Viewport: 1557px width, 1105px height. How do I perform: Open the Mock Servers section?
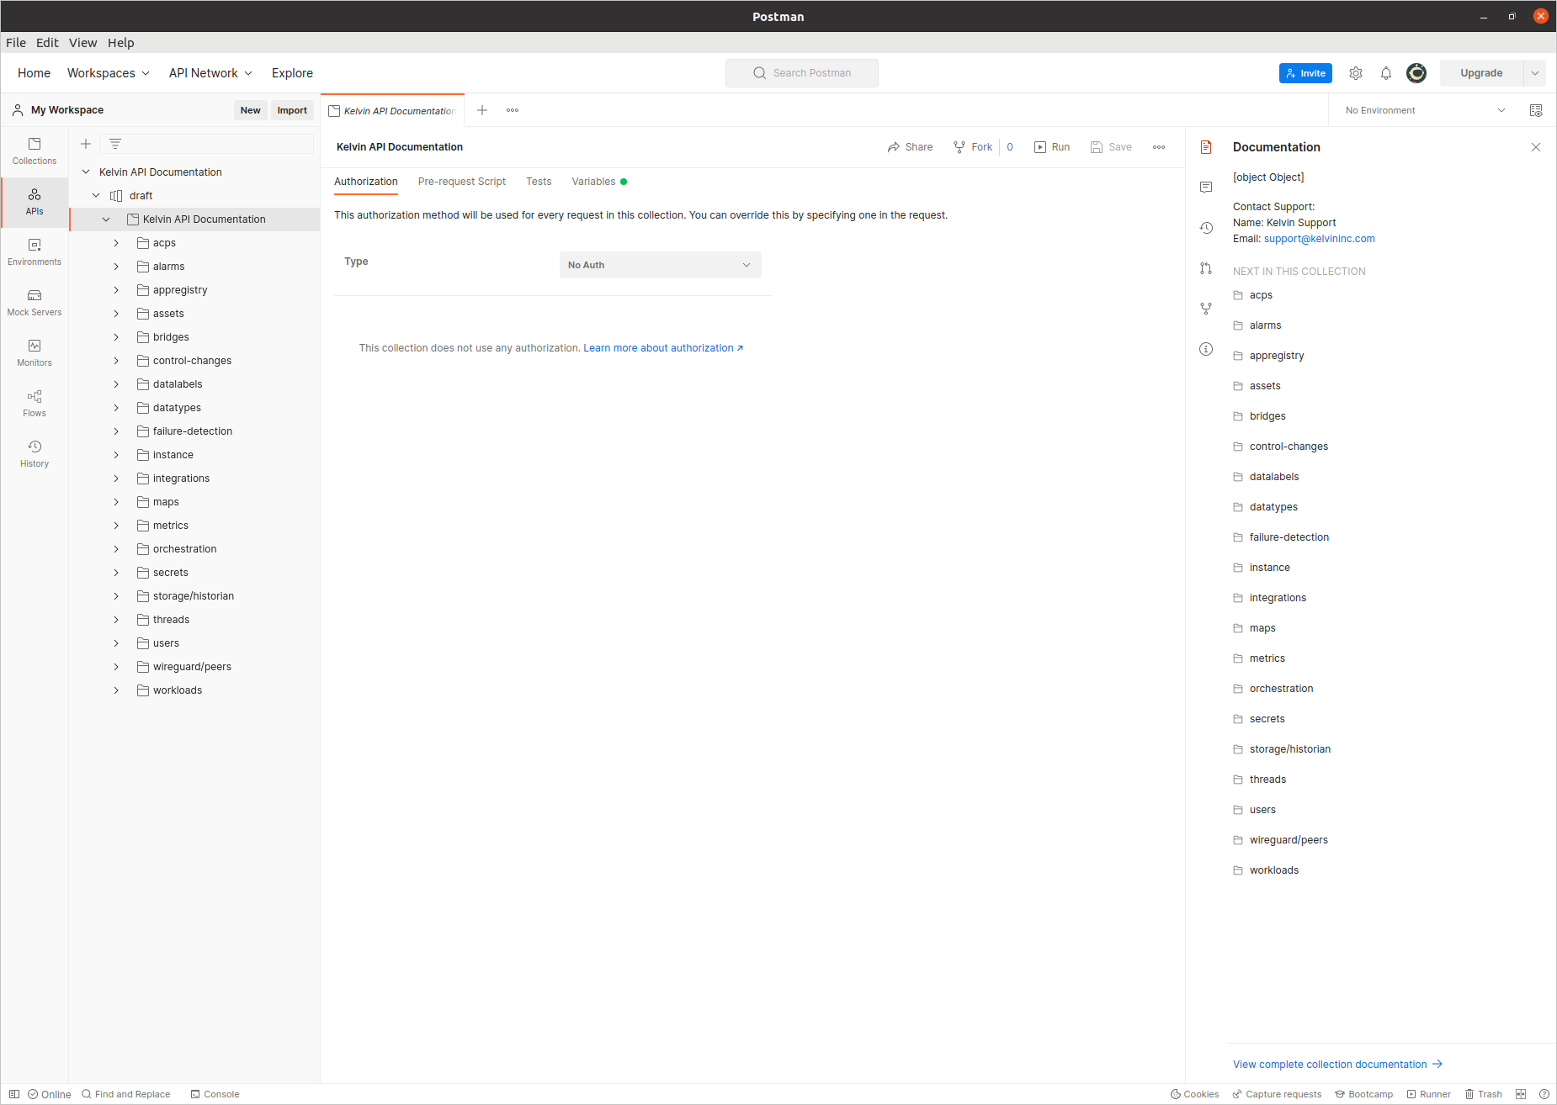pos(35,302)
